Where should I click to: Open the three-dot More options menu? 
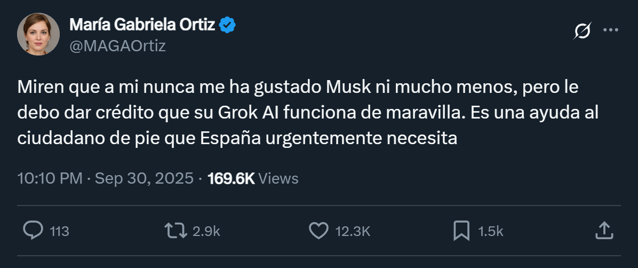click(610, 30)
